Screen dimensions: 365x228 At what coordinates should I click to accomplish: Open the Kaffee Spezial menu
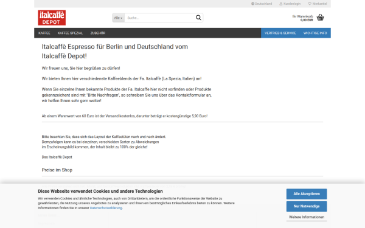(70, 33)
